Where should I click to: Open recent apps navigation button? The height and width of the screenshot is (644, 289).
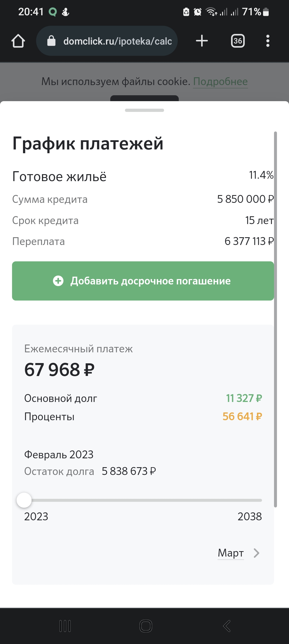click(x=65, y=626)
